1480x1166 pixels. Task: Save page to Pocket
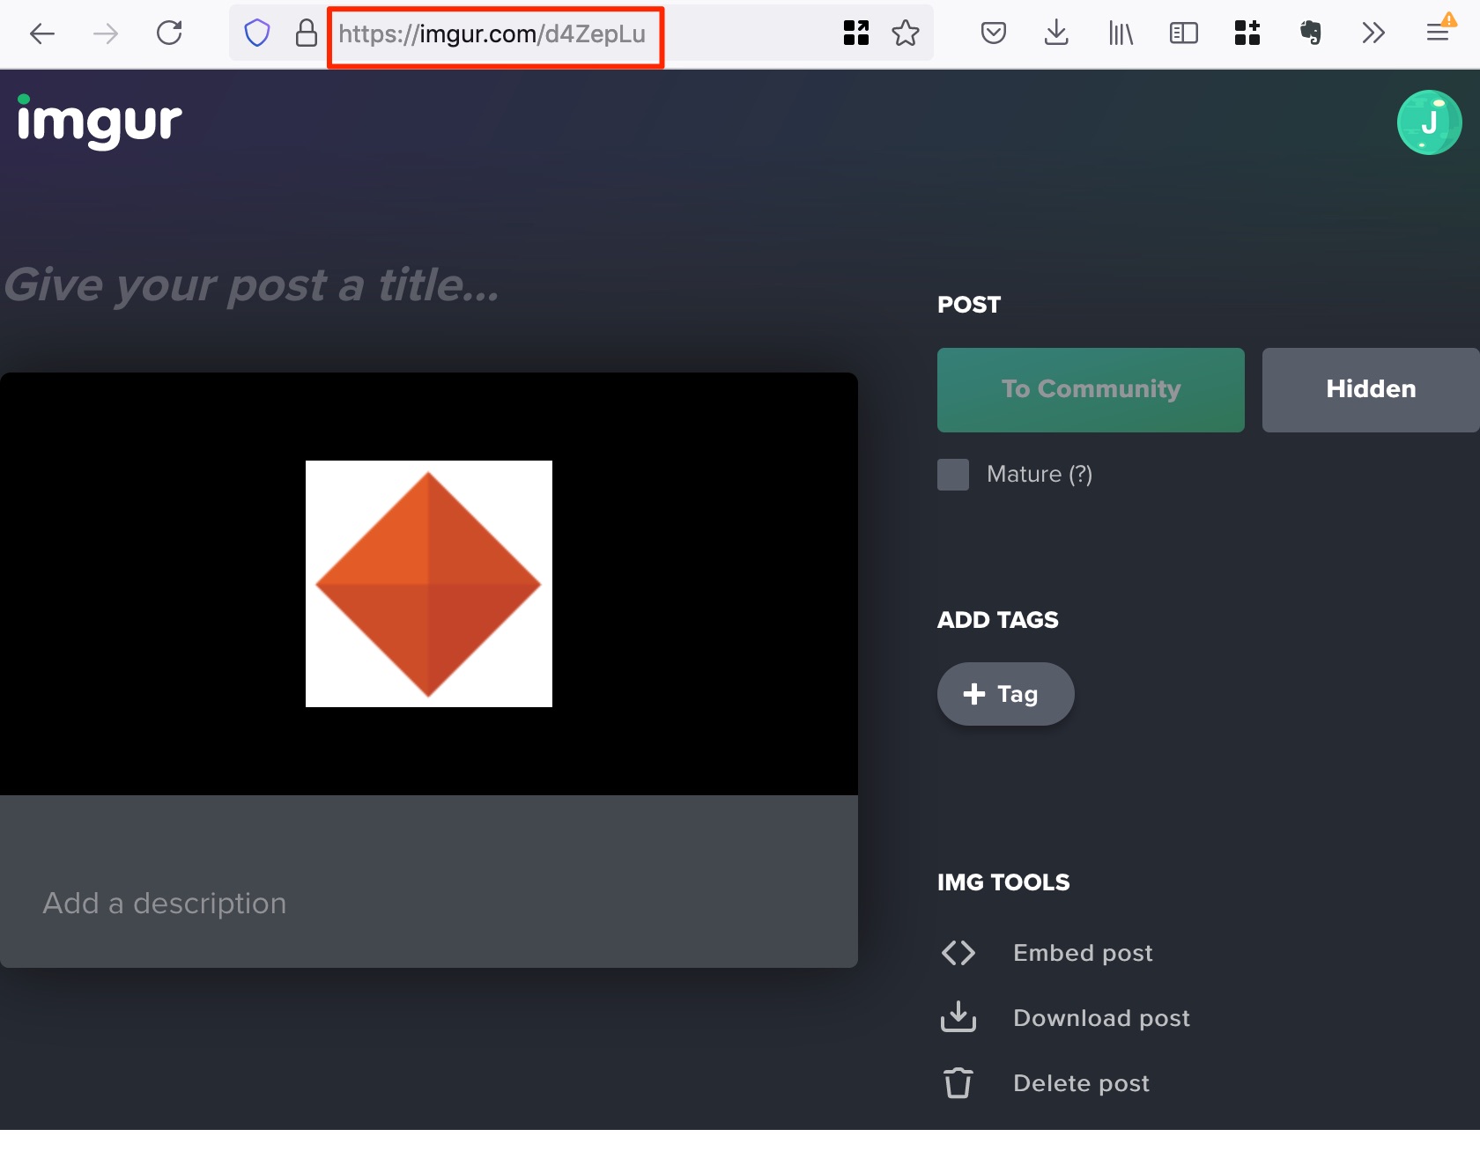[993, 34]
